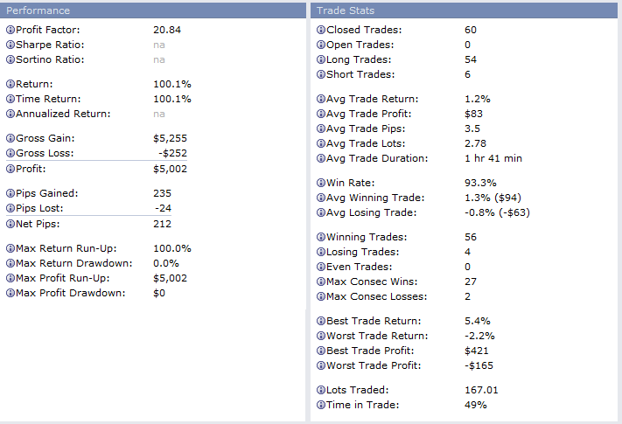The height and width of the screenshot is (424, 622).
Task: Click the info icon beside Best Trade Return
Action: tap(321, 321)
